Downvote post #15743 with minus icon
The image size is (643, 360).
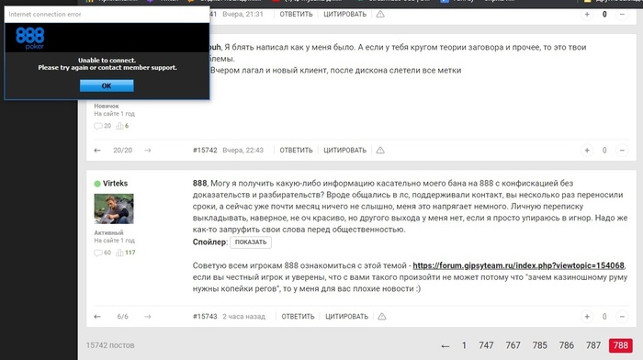point(622,317)
